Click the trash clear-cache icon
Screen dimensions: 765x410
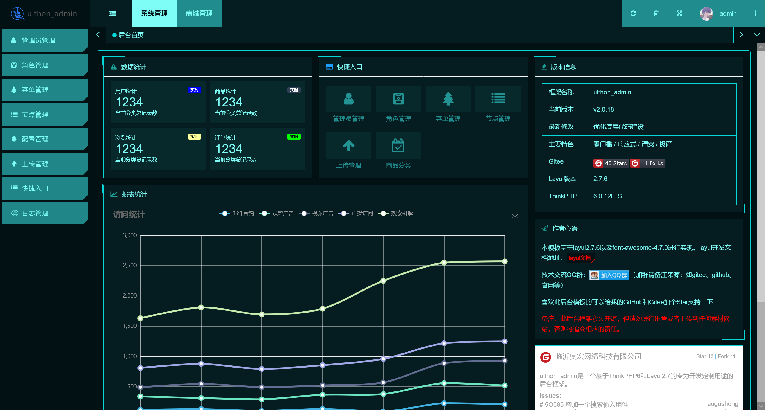(x=656, y=13)
